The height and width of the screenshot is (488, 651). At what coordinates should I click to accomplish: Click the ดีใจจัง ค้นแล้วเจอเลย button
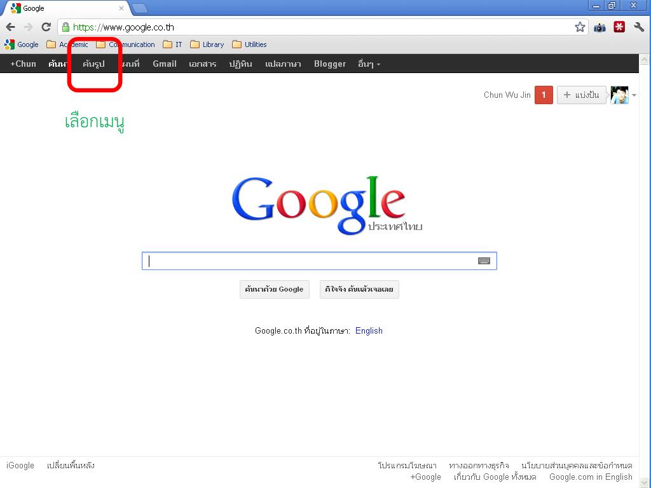(359, 289)
